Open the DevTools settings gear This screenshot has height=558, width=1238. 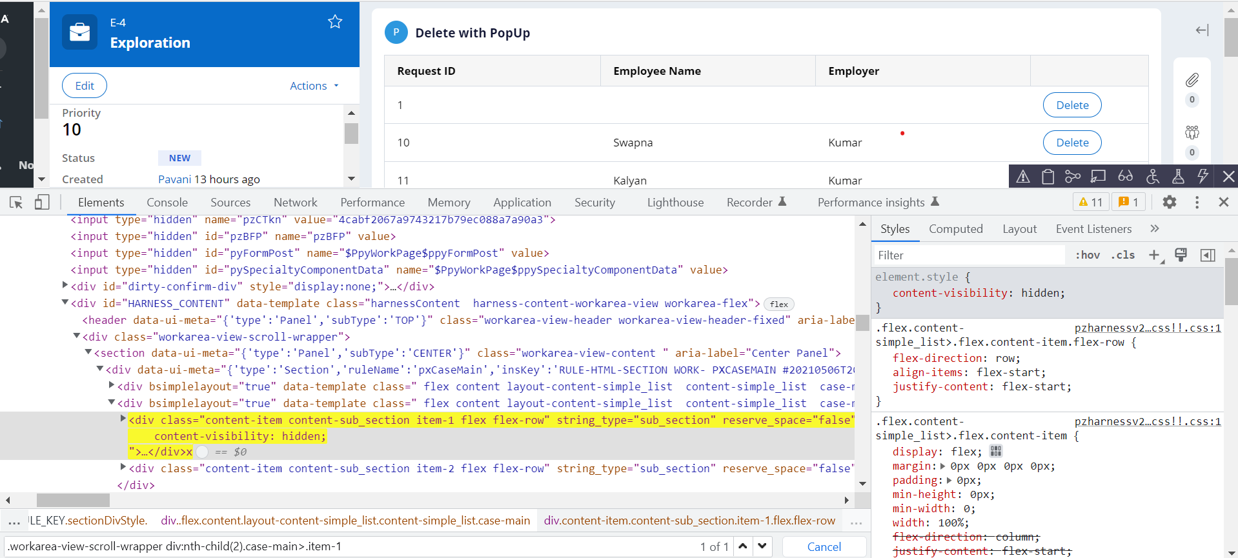click(x=1170, y=202)
